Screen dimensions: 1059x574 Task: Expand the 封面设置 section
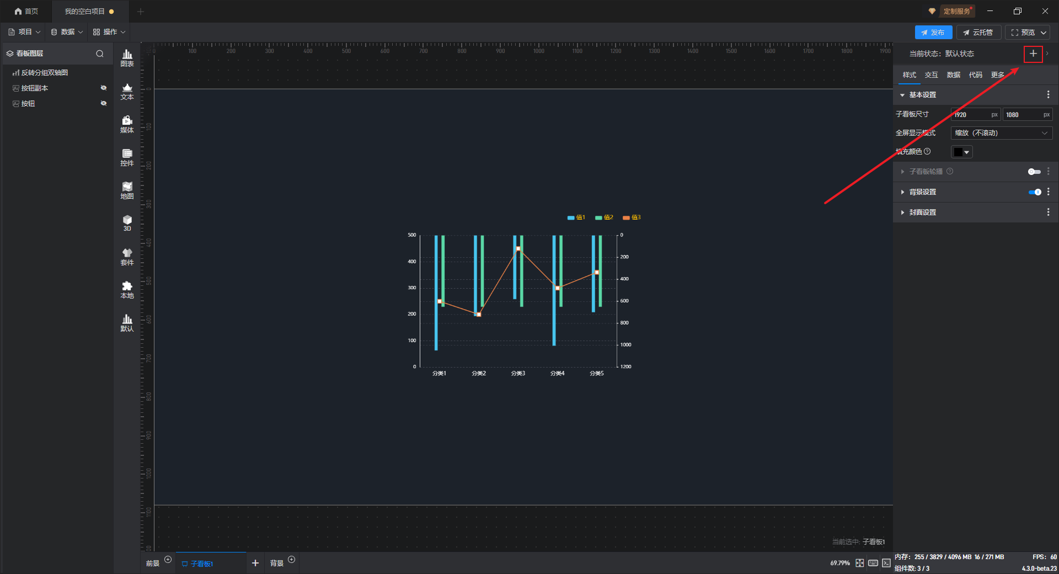pyautogui.click(x=922, y=212)
